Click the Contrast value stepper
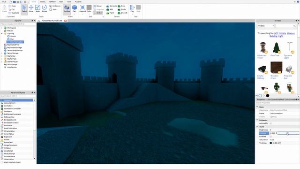The image size is (300, 169). 276,133
